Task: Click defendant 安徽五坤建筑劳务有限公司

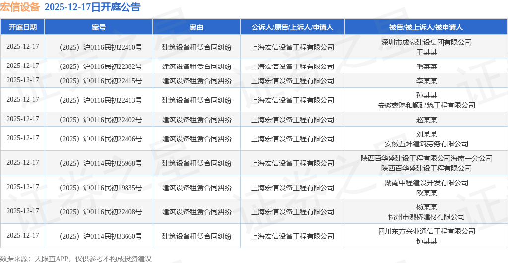Action: (426, 144)
